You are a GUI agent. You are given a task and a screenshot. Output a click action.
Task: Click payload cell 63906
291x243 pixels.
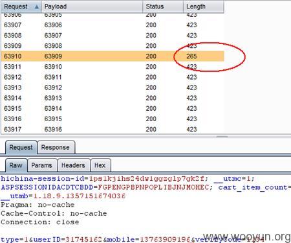point(53,25)
